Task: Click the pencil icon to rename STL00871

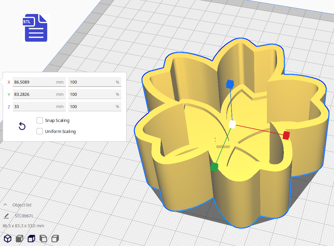Action: 6,216
